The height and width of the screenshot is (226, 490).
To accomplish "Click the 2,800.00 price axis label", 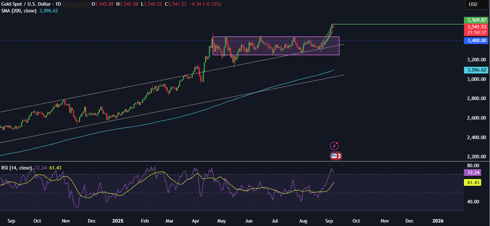I will coord(476,98).
